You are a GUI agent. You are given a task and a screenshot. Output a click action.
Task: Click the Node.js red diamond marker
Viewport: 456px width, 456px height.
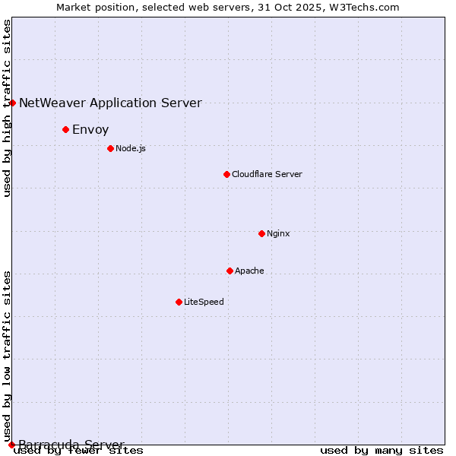[x=110, y=148]
